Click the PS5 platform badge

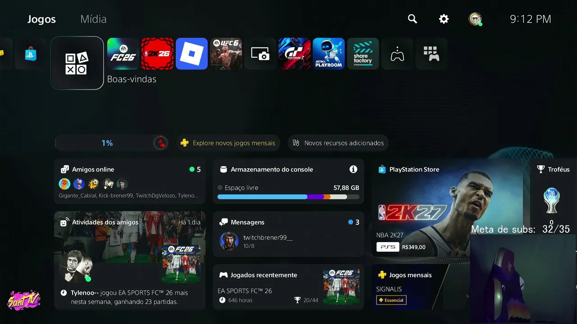pos(388,247)
